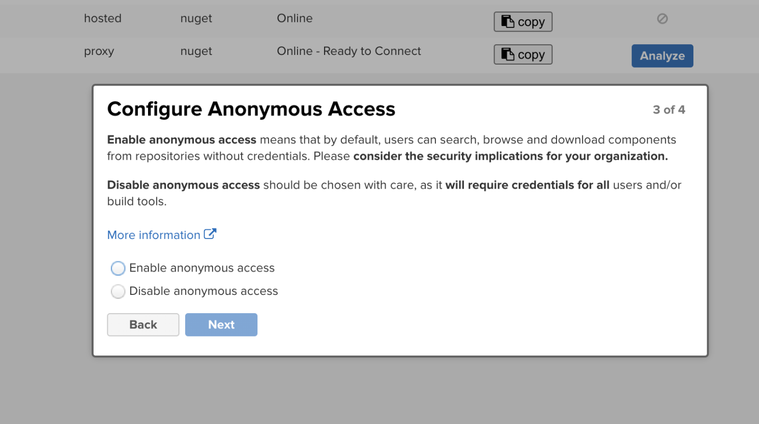Image resolution: width=759 pixels, height=424 pixels.
Task: Click the Configure Anonymous Access heading
Action: tap(251, 109)
